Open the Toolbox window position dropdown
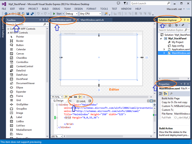This screenshot has width=192, height=144. click(x=40, y=20)
